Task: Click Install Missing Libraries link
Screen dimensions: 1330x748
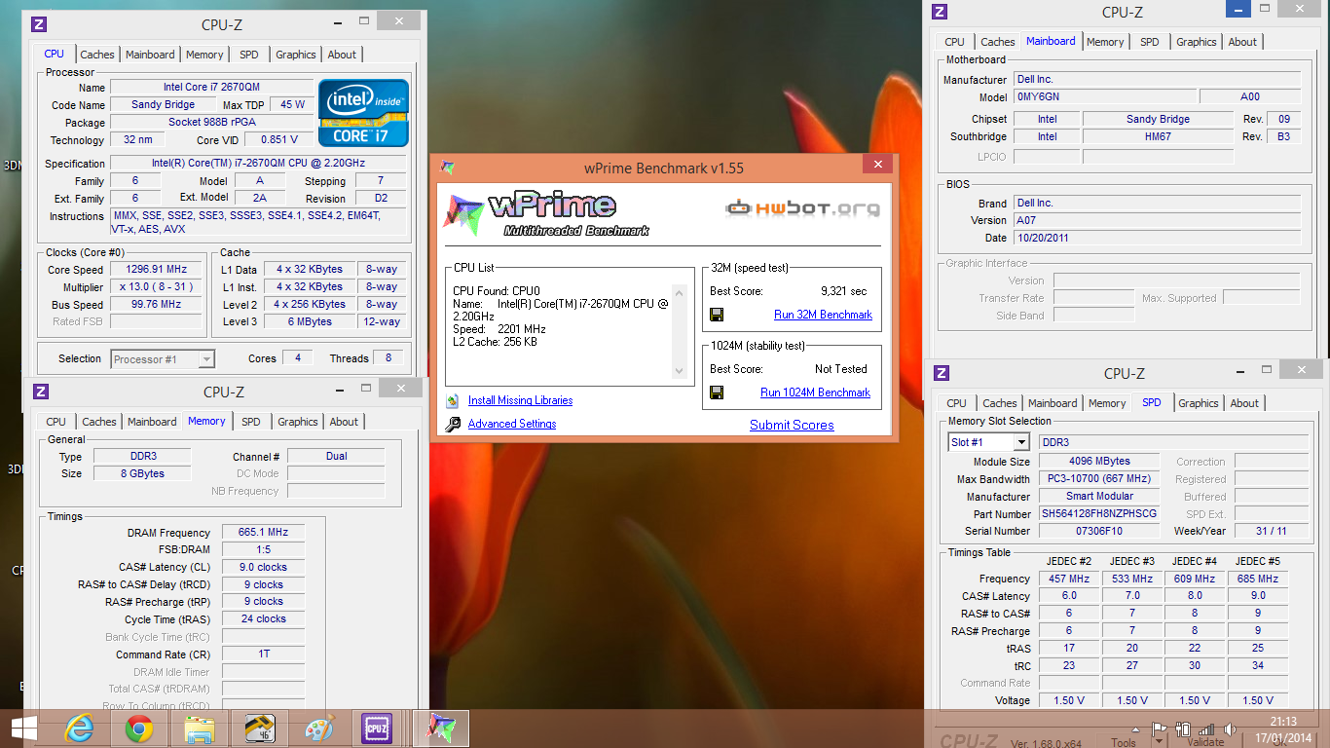Action: (x=520, y=400)
